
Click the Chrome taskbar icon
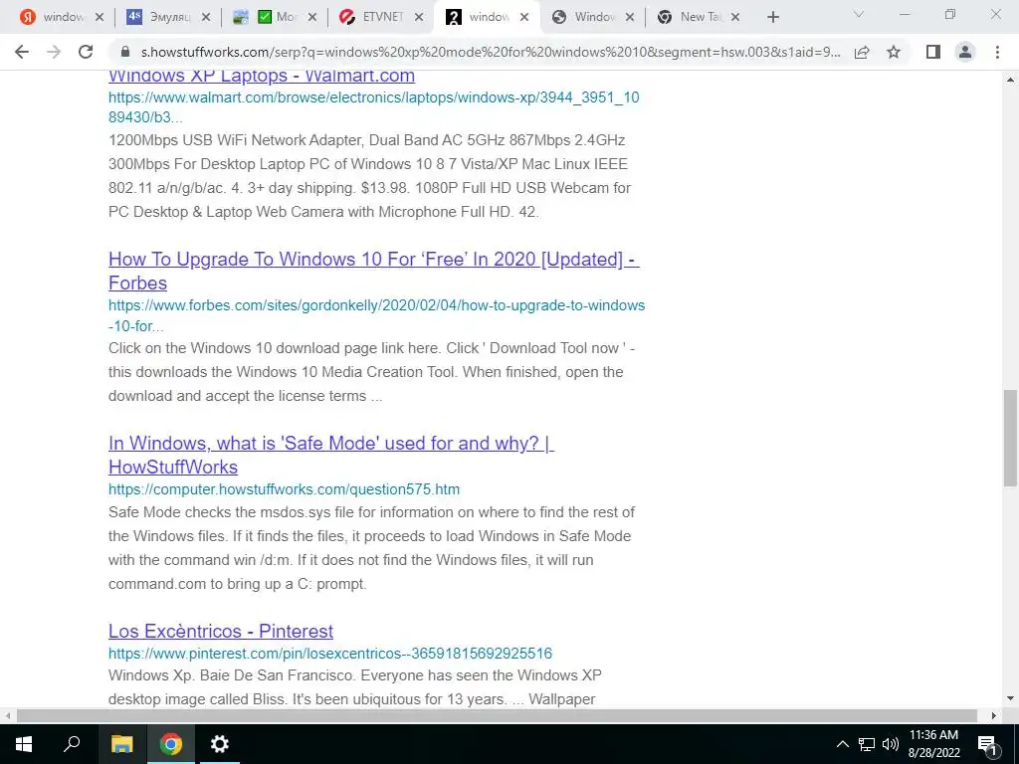point(171,744)
